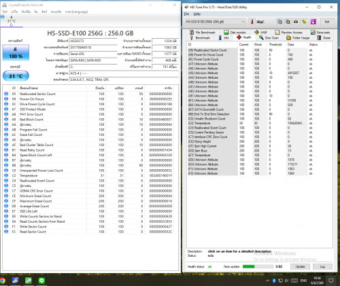The height and width of the screenshot is (286, 340).
Task: Click the Log button
Action: tap(322, 266)
